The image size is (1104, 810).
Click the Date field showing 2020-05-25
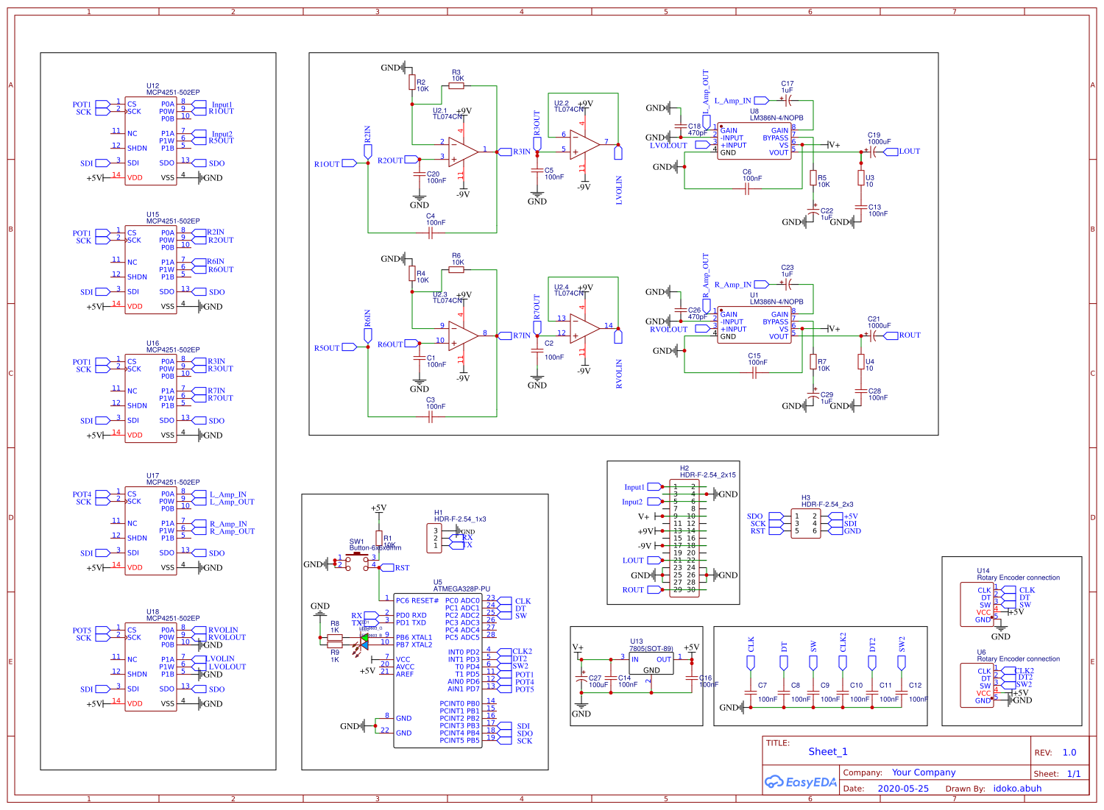(904, 788)
